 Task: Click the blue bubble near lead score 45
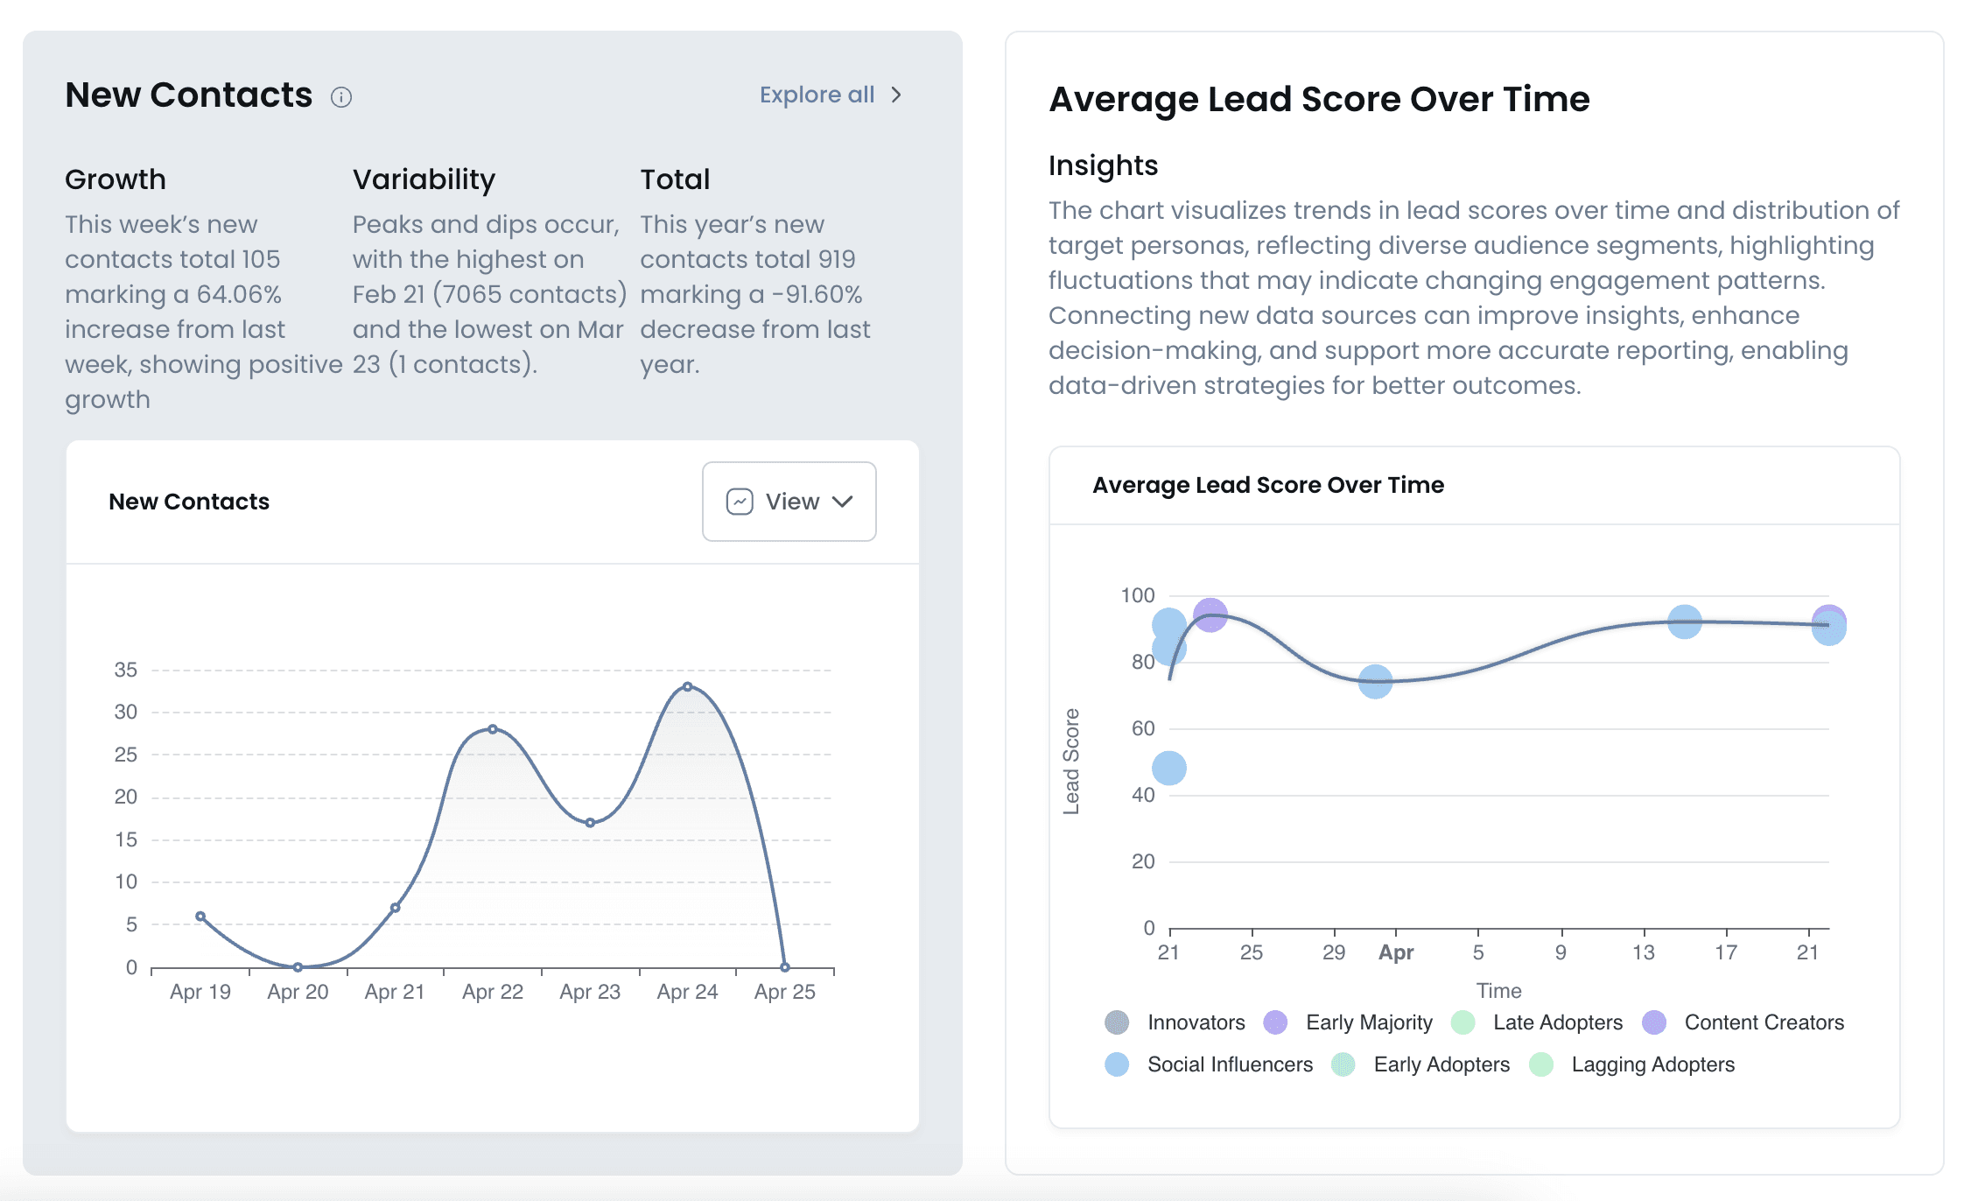click(x=1169, y=769)
